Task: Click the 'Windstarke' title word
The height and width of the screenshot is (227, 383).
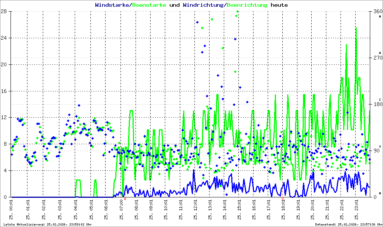Action: [x=112, y=5]
